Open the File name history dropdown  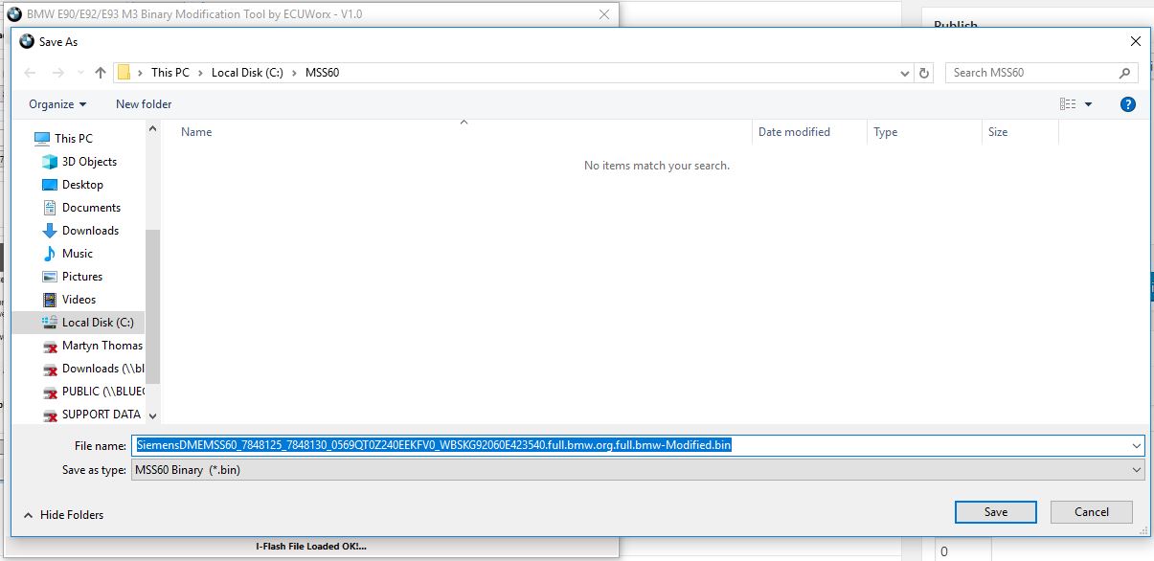pyautogui.click(x=1137, y=445)
